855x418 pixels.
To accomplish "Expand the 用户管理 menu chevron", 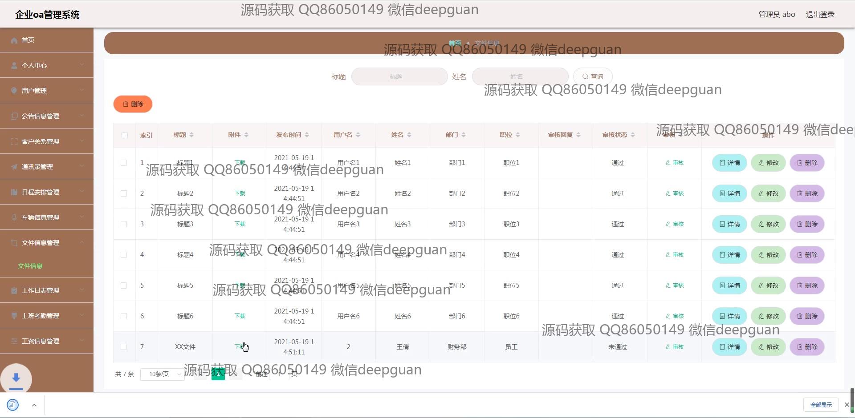I will tap(82, 90).
